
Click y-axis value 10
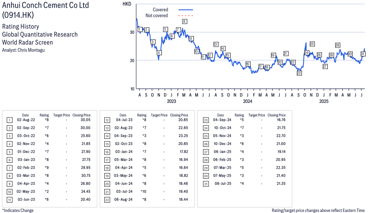tap(132, 89)
